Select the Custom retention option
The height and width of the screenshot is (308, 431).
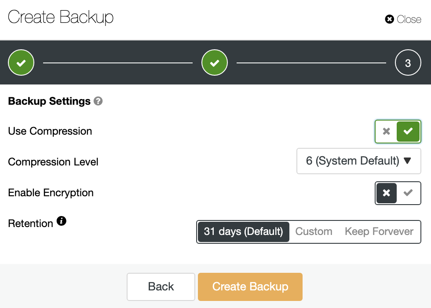[x=314, y=231]
